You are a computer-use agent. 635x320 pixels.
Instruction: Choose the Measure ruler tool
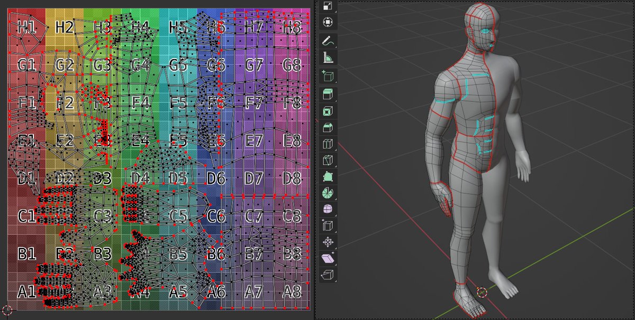[328, 58]
